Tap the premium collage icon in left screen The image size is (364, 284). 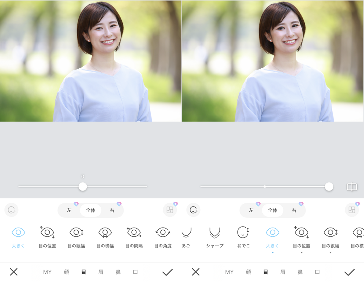pos(170,210)
